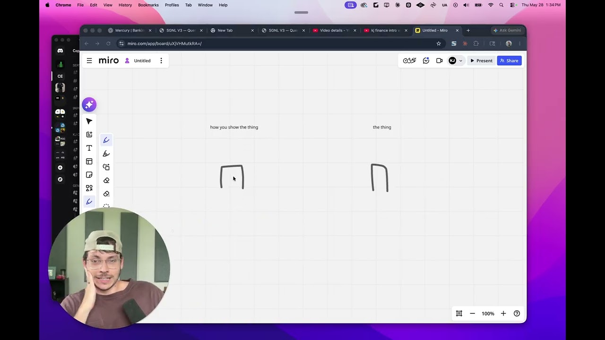Switch to Mercury Banking tab

click(130, 30)
